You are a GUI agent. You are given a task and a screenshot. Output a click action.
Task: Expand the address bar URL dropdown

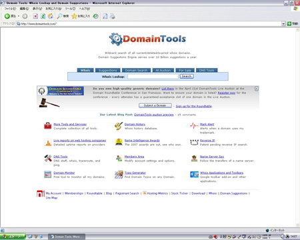coord(283,23)
